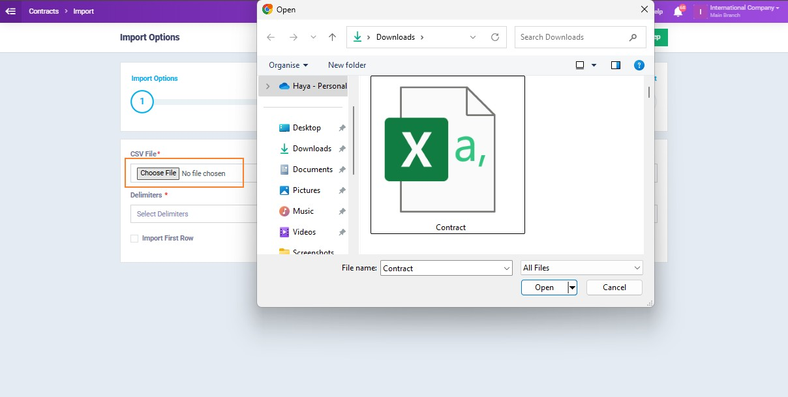Toggle the preview pane icon
788x397 pixels.
(x=615, y=65)
